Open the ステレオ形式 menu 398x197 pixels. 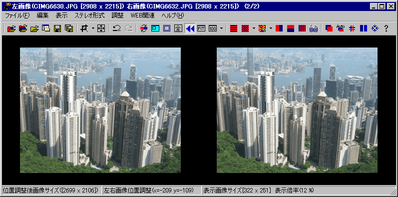tap(89, 16)
